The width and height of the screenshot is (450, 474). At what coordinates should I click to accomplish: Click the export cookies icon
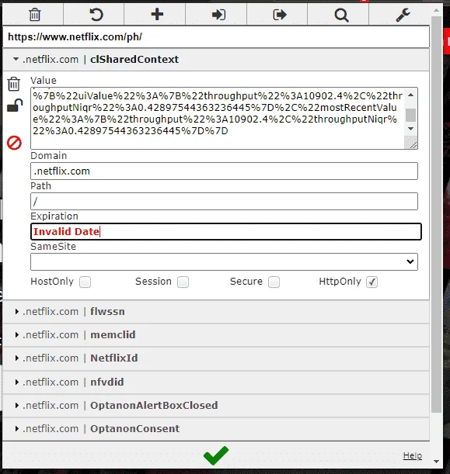279,15
